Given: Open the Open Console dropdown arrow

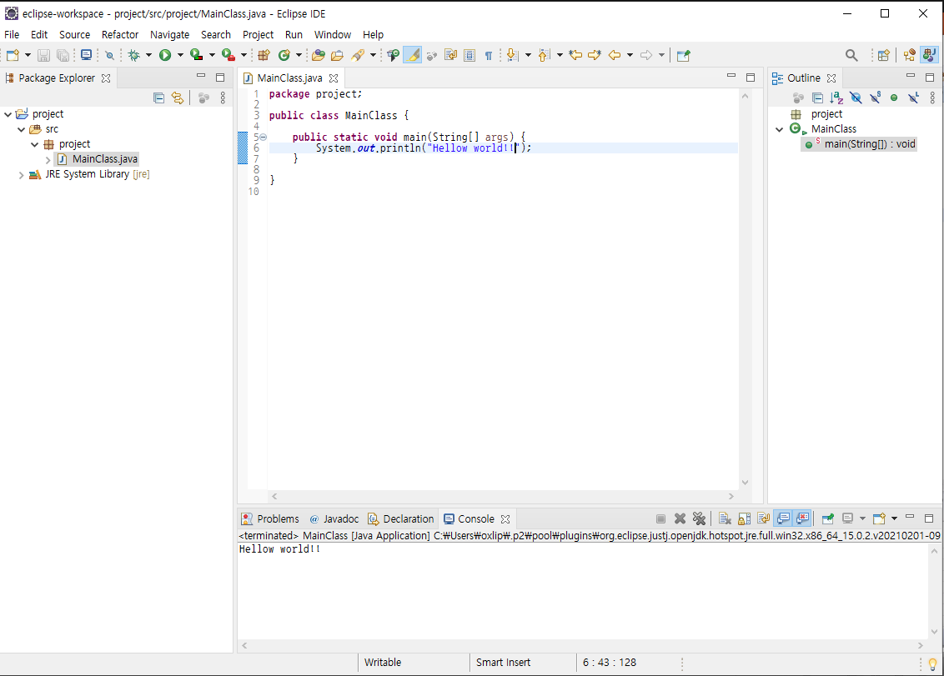Looking at the screenshot, I should pos(894,518).
